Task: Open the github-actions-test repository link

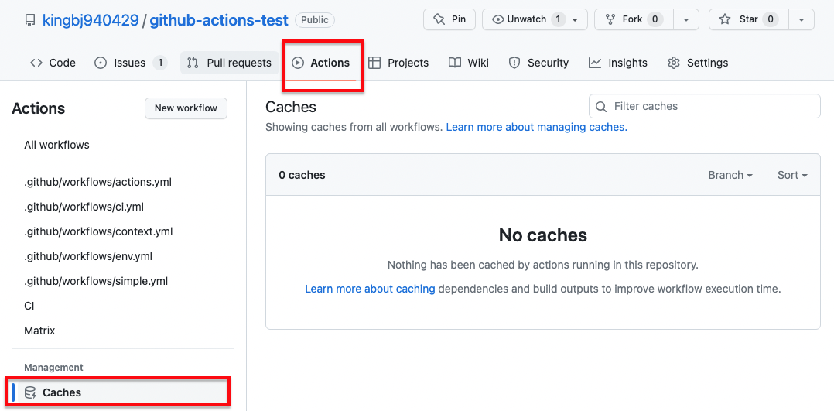Action: (219, 20)
